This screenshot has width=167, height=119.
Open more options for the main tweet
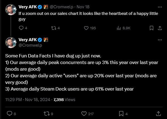(159, 40)
